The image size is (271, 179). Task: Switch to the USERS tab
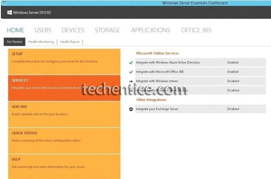(x=43, y=30)
